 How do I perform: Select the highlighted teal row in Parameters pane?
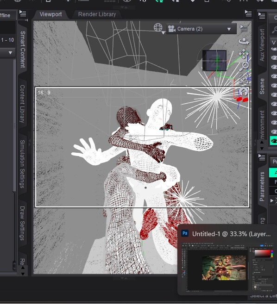[x=273, y=173]
